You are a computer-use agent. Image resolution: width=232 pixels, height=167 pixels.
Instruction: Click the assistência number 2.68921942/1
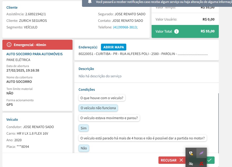coord(36,14)
